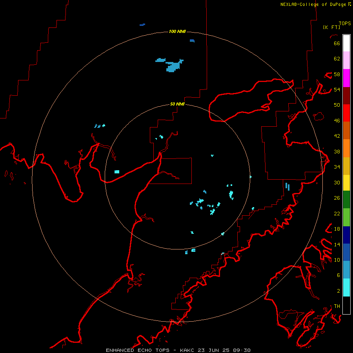Screen dimensions: 353x353
Task: Click the "[K FT]" units label
Action: point(331,27)
